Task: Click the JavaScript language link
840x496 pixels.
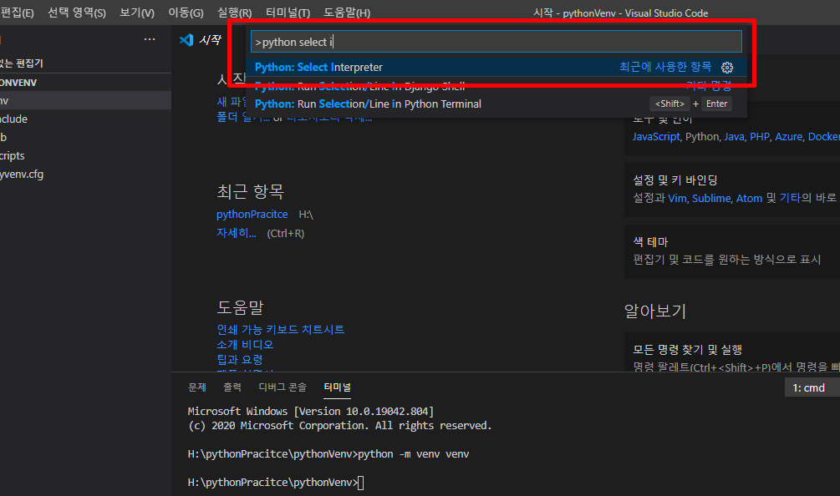Action: (656, 136)
